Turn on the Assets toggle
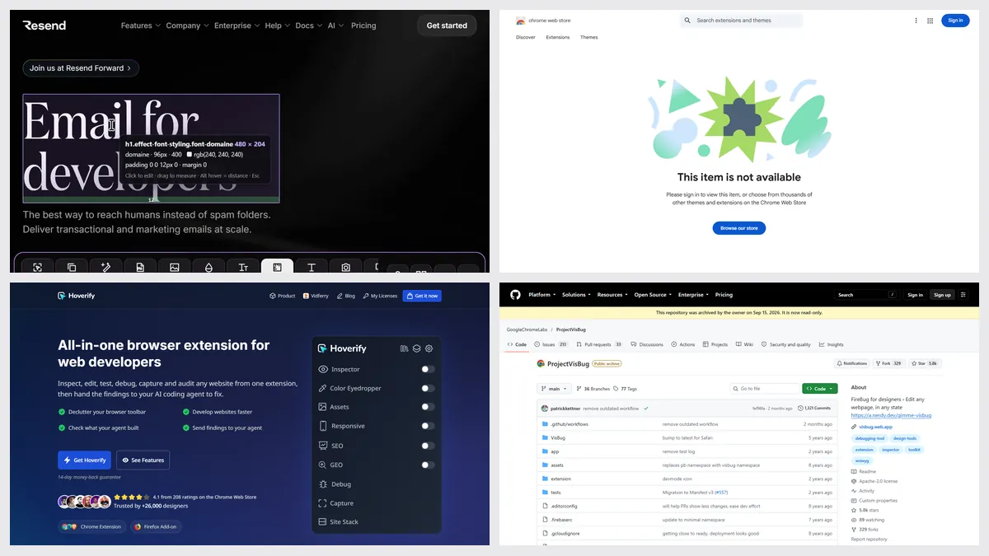Screen dimensions: 989x556 click(x=428, y=407)
